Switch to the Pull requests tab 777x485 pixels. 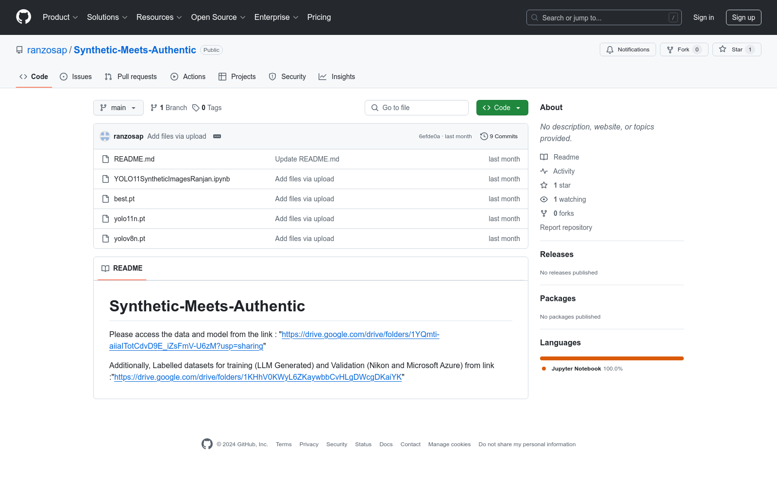click(x=131, y=77)
